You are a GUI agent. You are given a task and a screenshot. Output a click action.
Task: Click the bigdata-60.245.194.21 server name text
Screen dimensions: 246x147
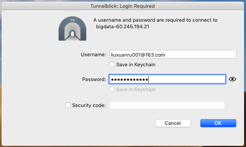click(122, 26)
